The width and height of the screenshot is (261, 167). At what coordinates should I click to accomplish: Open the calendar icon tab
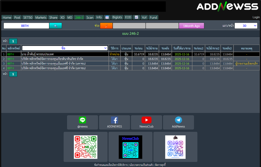pos(107,18)
